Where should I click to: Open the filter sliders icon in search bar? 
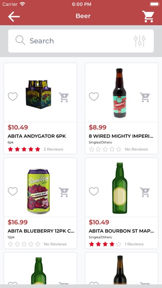[x=140, y=41]
